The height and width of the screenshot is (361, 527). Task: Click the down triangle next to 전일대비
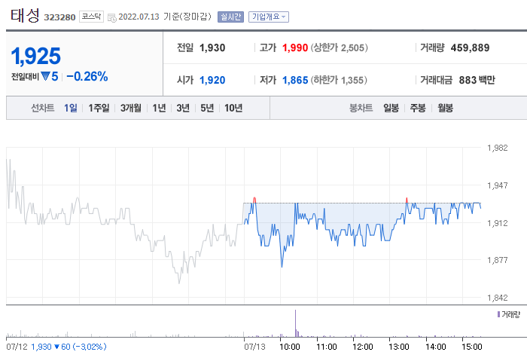45,76
